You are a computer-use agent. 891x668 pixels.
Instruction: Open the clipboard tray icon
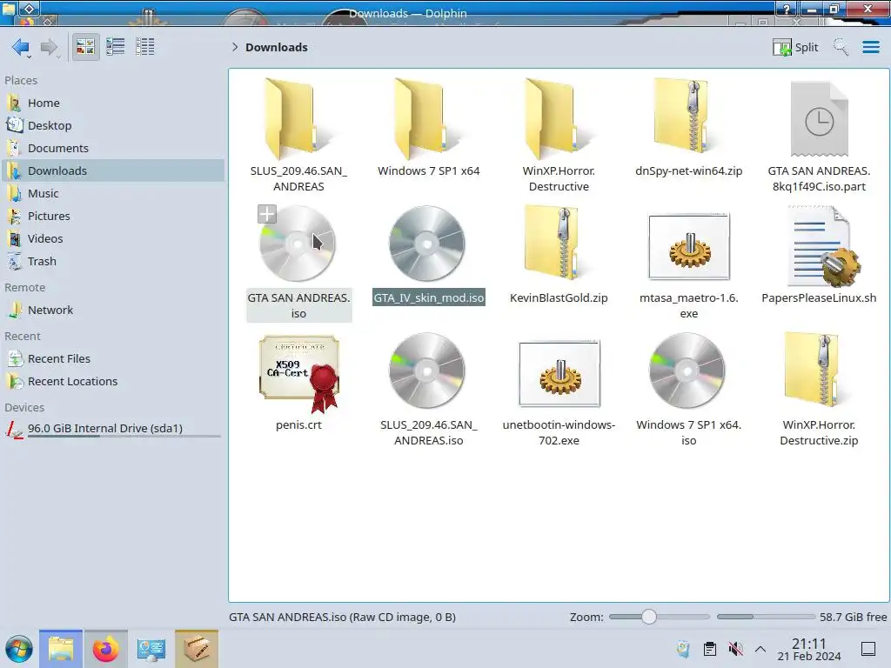[x=710, y=649]
